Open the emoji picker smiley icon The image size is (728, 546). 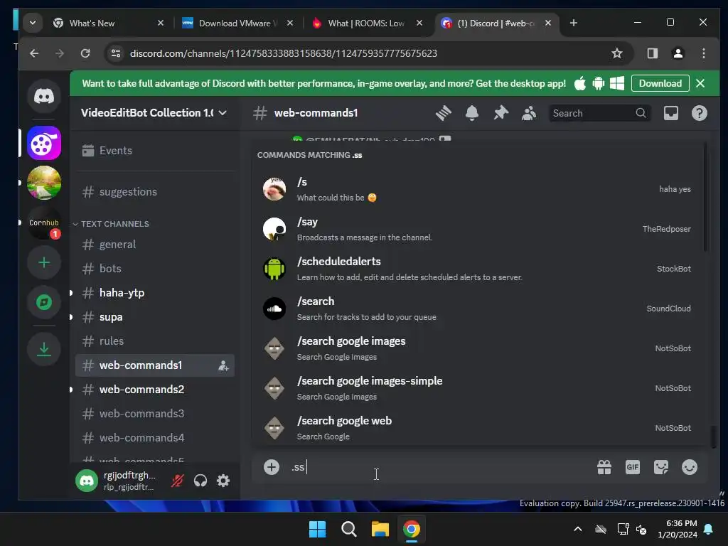click(x=690, y=467)
